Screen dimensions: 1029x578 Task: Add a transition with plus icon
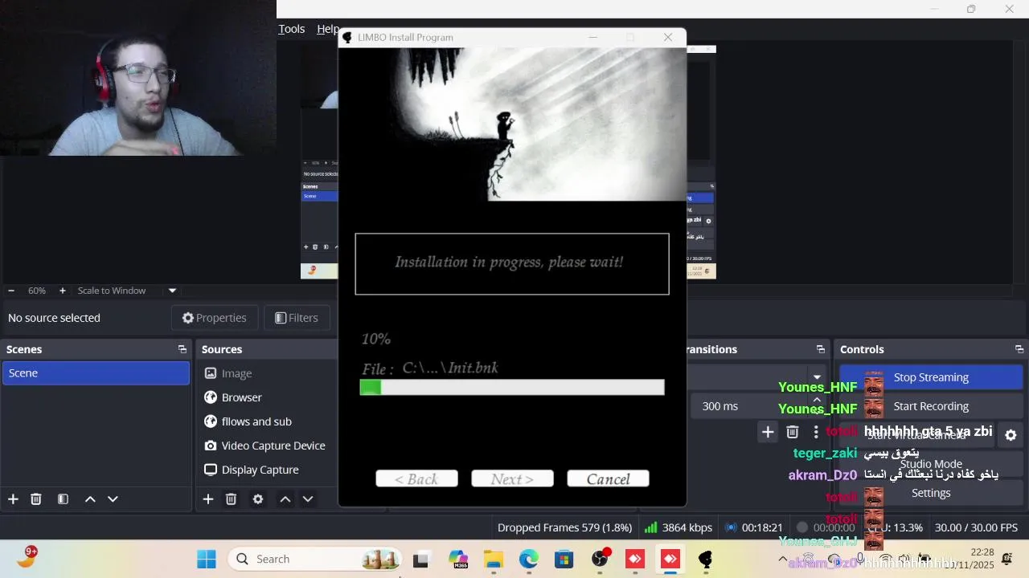[x=768, y=432]
